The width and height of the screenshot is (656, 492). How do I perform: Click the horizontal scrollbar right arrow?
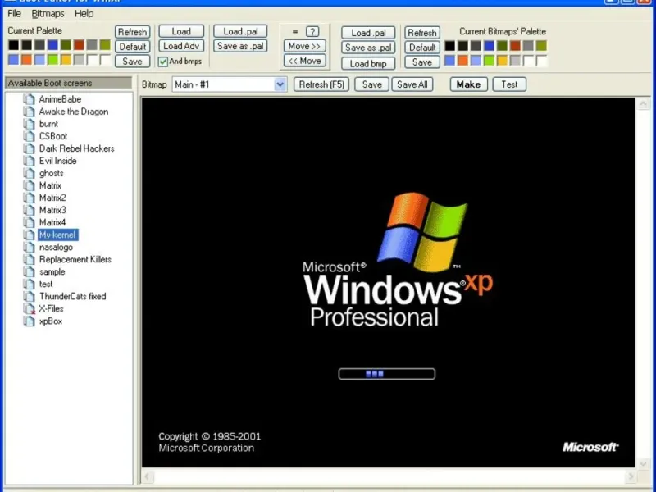point(631,476)
